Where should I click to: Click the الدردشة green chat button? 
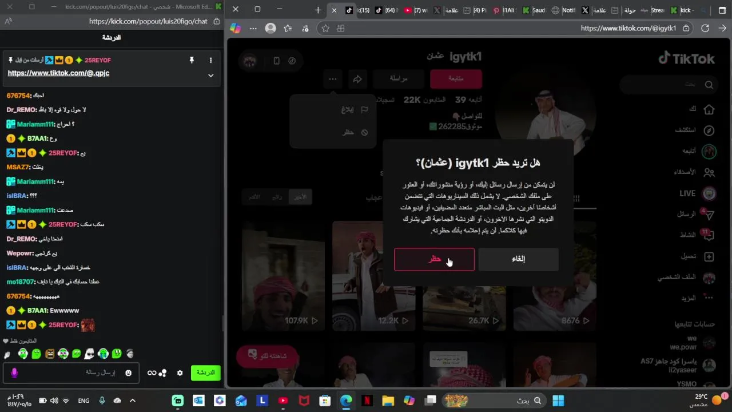205,373
